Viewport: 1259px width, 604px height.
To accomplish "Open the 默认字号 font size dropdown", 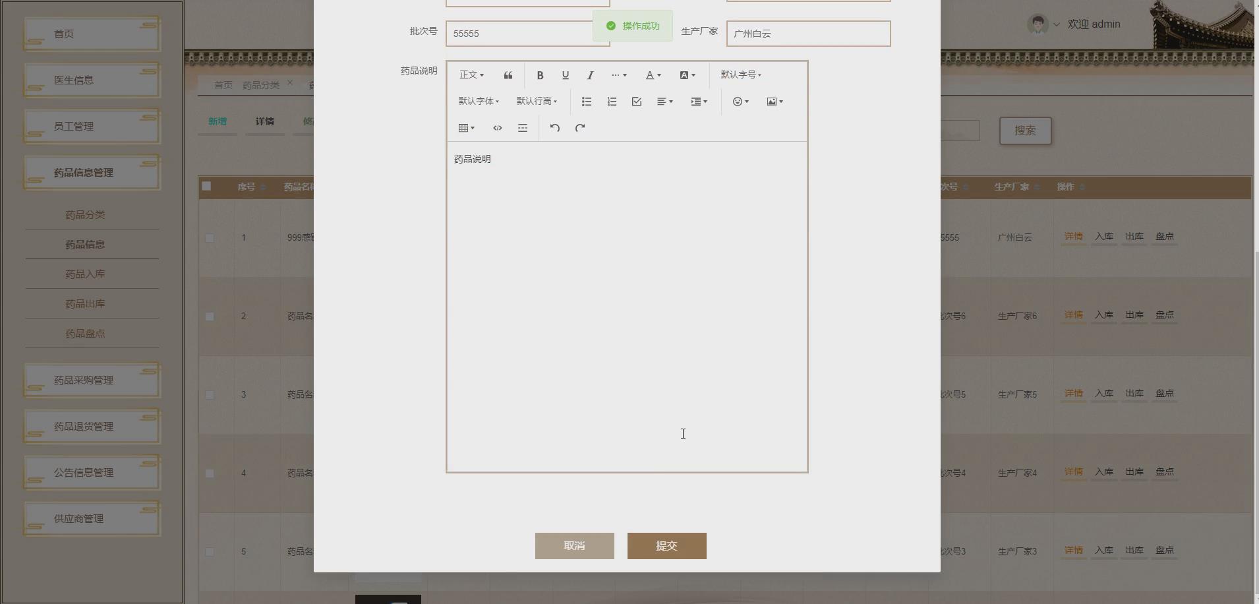I will pos(740,75).
